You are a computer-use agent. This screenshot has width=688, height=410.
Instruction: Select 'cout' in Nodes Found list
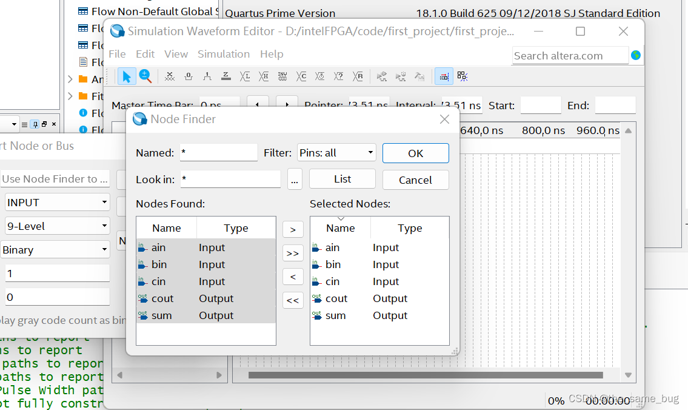click(205, 298)
